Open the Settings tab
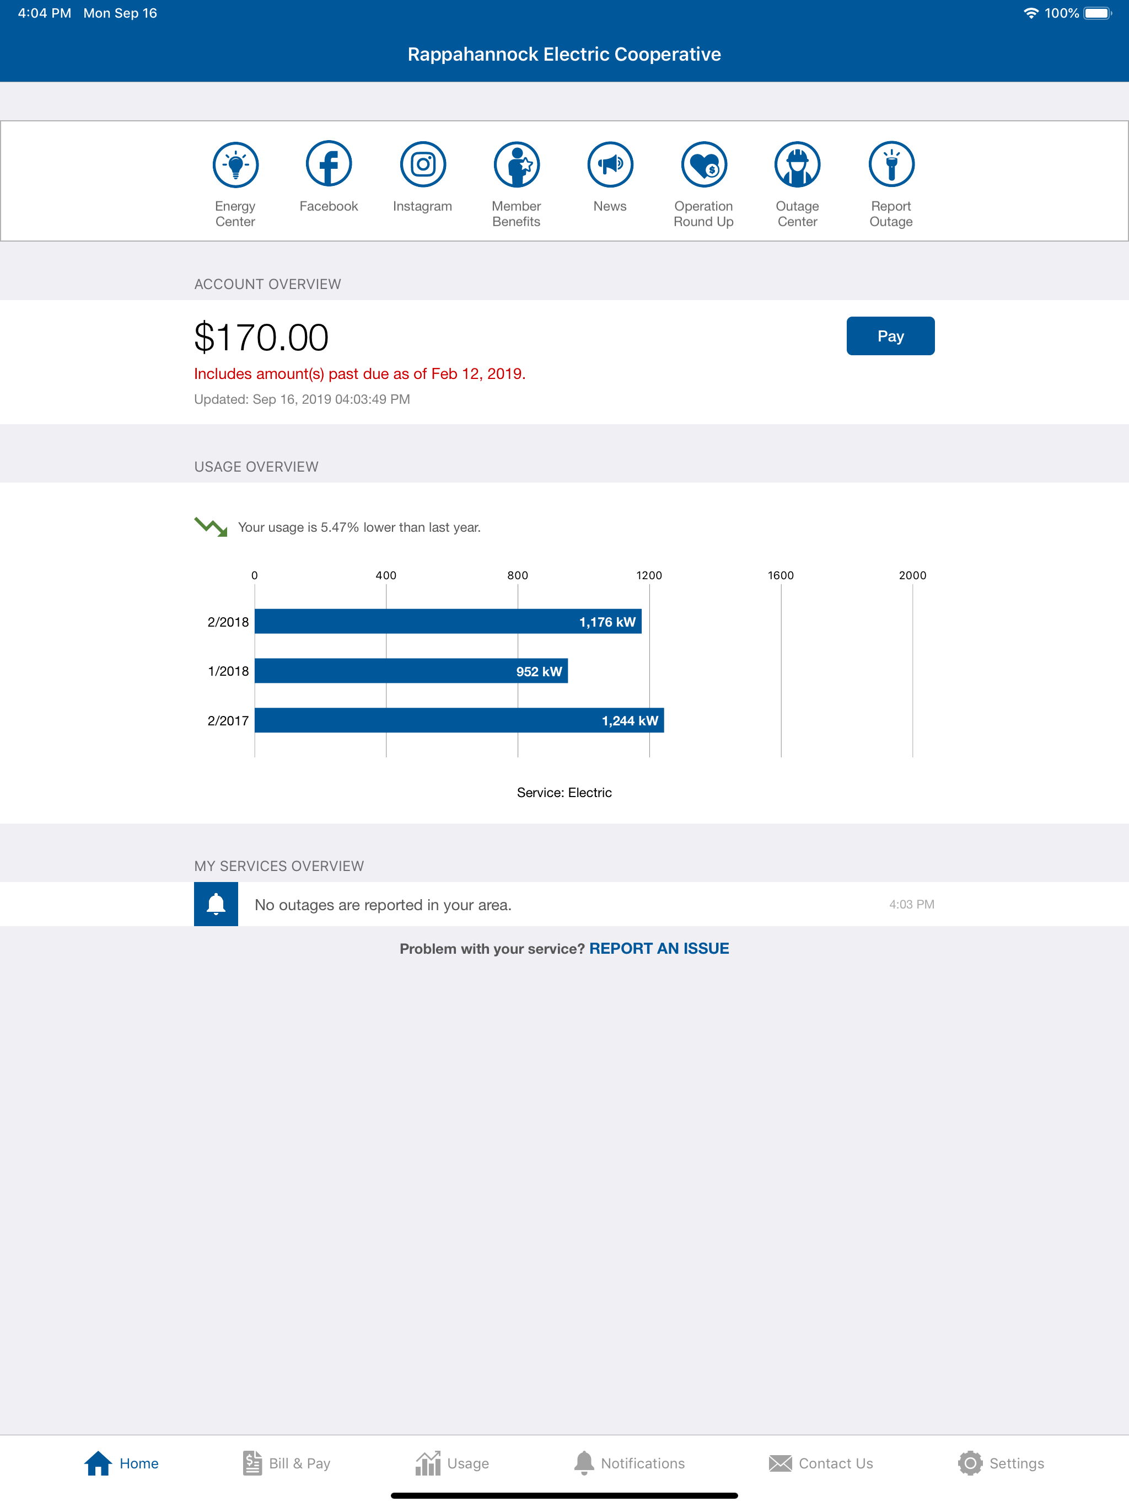The image size is (1129, 1507). click(x=1001, y=1463)
